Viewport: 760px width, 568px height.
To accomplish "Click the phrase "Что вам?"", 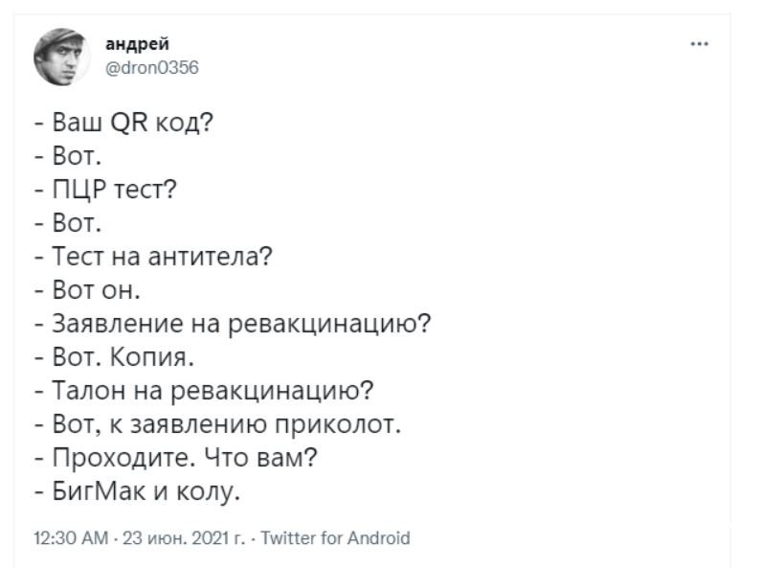I will tap(260, 458).
